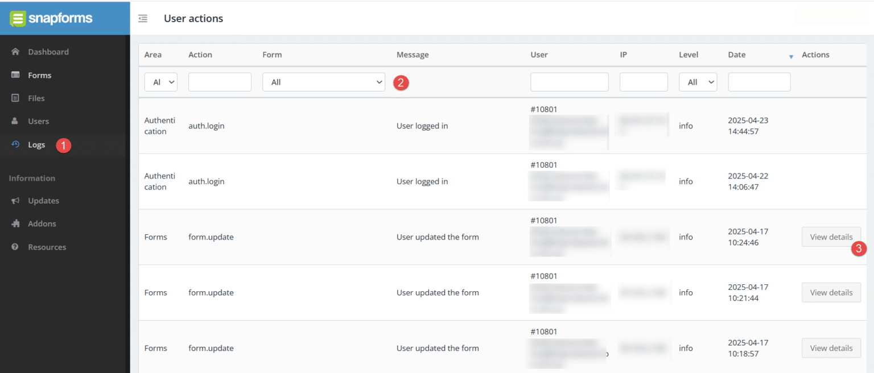
Task: Open the Level filter dropdown
Action: pos(698,82)
